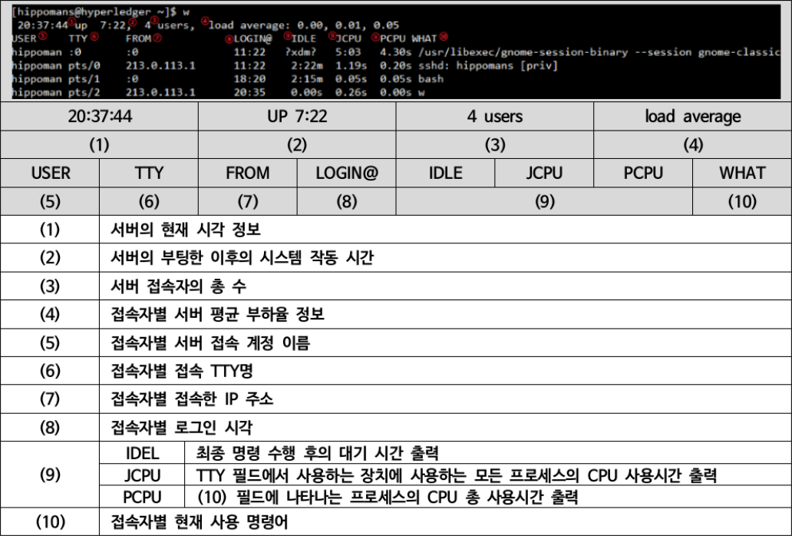Select JCPU value '0.26s'
The width and height of the screenshot is (792, 536).
pos(351,92)
